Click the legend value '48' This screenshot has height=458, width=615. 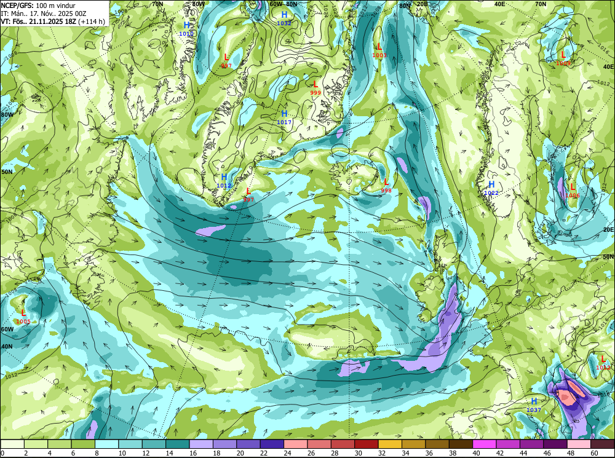(571, 453)
